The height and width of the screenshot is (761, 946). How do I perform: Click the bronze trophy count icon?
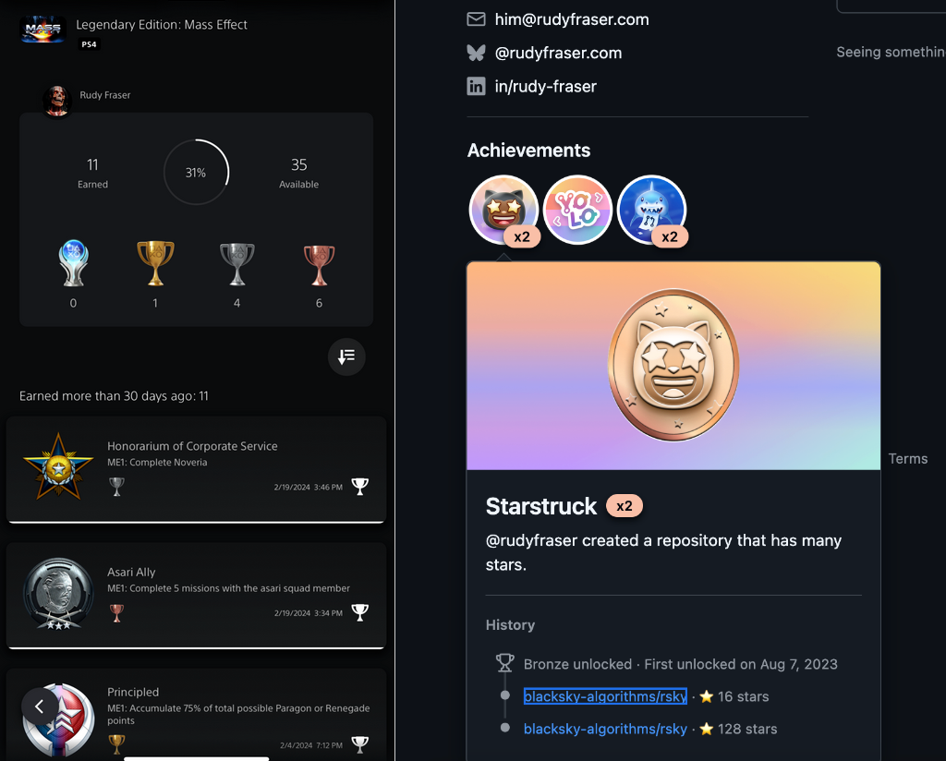pos(319,265)
